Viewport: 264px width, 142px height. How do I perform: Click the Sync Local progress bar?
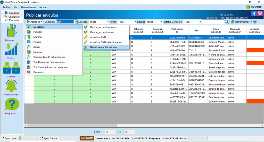point(29,138)
